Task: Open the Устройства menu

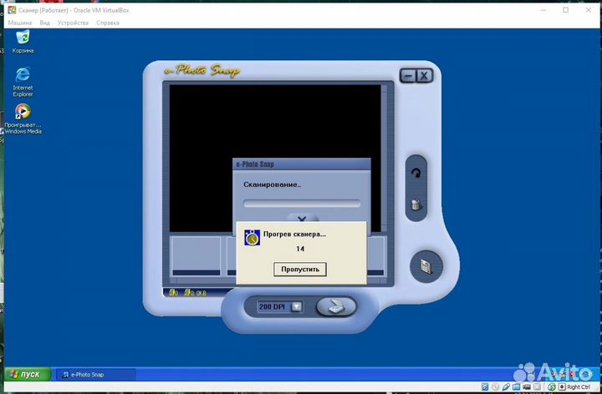Action: click(74, 23)
